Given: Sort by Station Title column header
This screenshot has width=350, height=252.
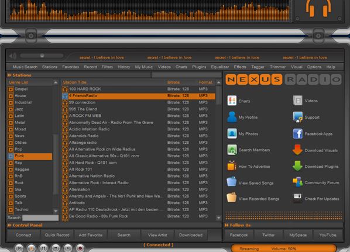Looking at the screenshot, I should click(74, 82).
